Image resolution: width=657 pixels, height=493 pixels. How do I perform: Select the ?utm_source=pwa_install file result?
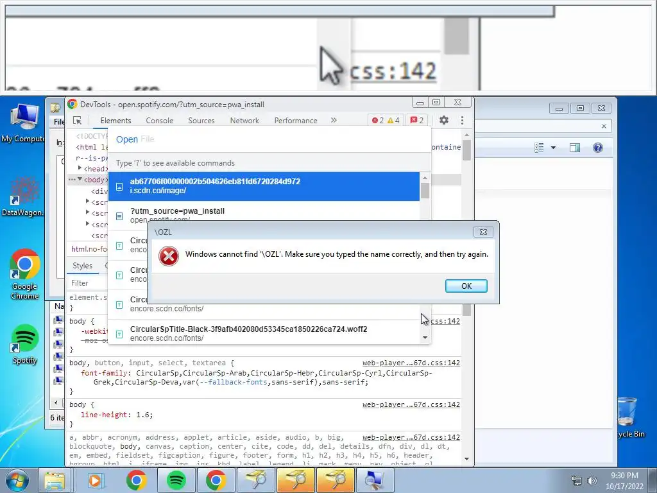(x=264, y=215)
